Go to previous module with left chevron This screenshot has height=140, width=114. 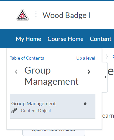[x=16, y=72]
